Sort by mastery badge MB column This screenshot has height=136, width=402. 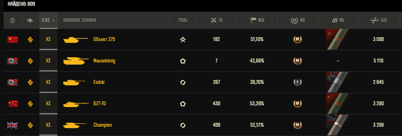coord(298,20)
